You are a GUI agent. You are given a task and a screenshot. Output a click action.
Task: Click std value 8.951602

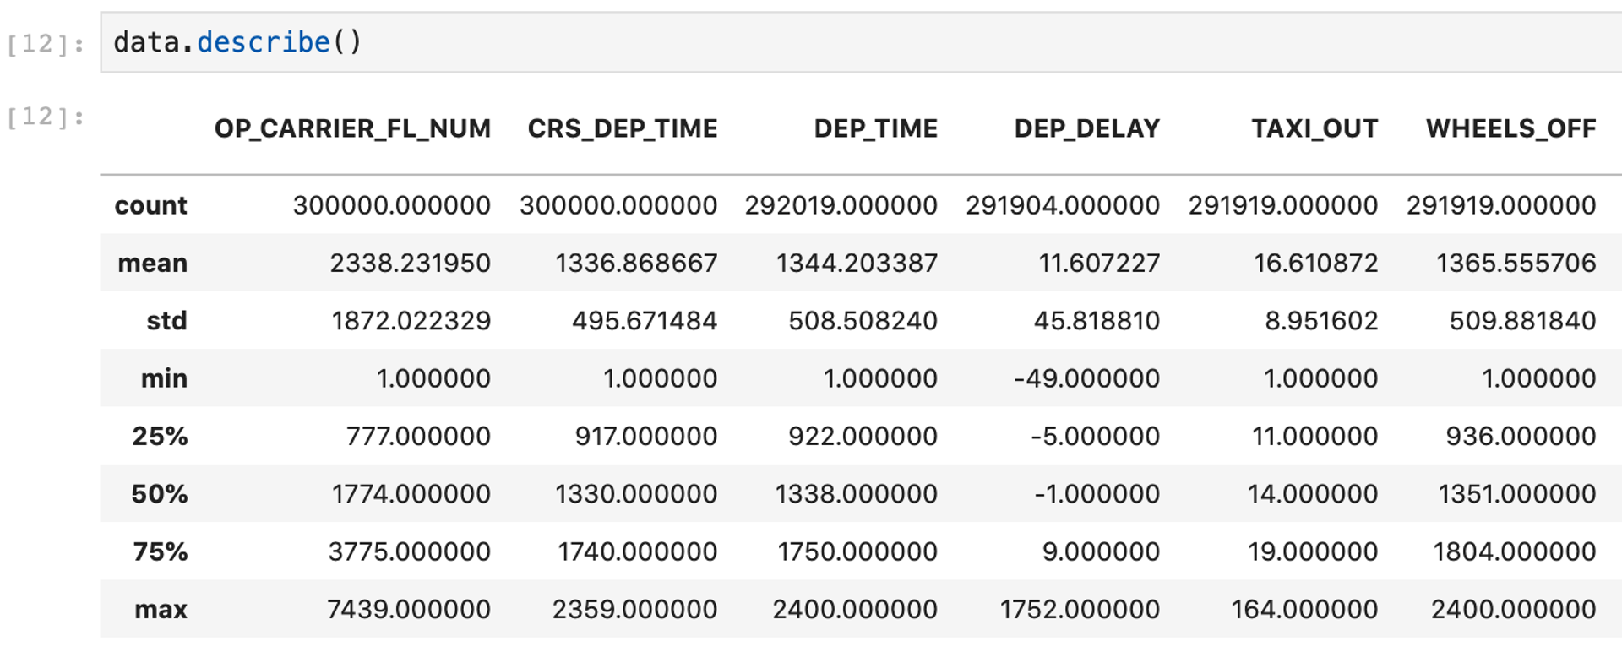1321,321
